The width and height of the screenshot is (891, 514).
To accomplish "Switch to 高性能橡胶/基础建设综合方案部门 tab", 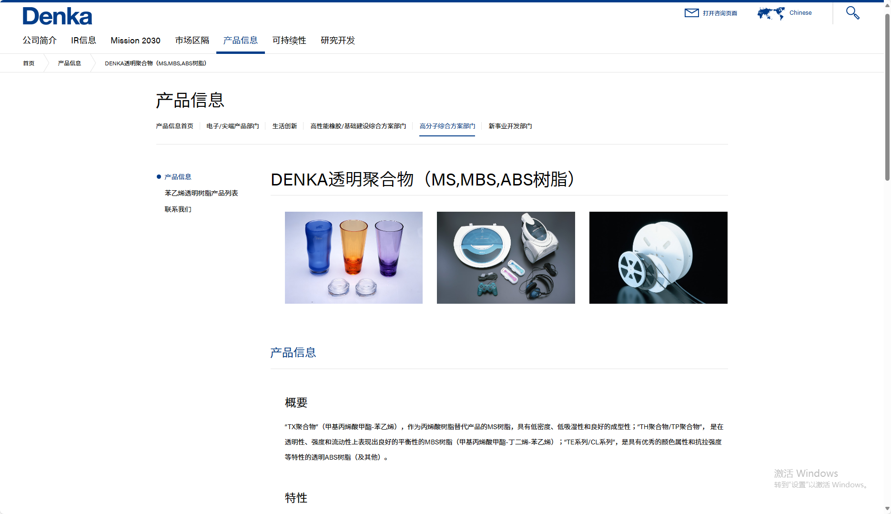I will click(358, 126).
